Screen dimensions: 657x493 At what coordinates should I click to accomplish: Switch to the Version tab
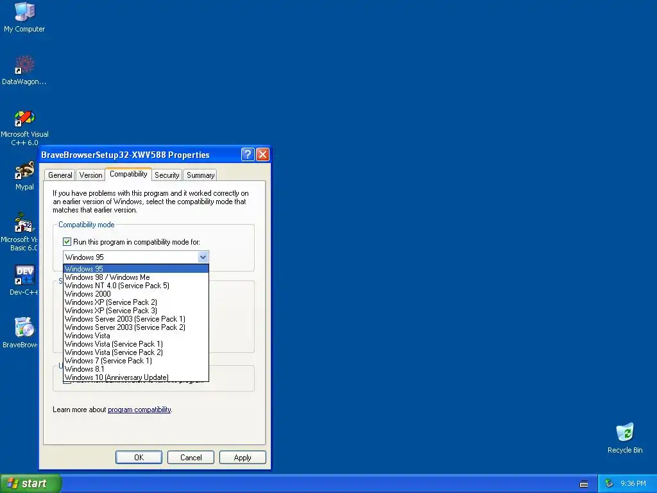(x=90, y=175)
